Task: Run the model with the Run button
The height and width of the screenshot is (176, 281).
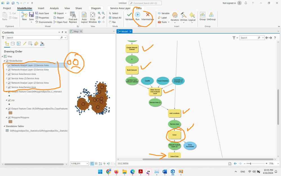Action: (x=137, y=15)
